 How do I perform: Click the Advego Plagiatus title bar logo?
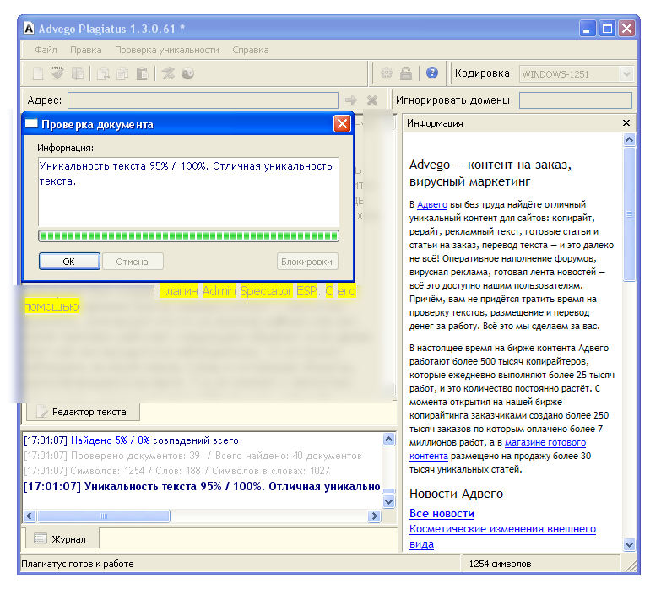[29, 28]
